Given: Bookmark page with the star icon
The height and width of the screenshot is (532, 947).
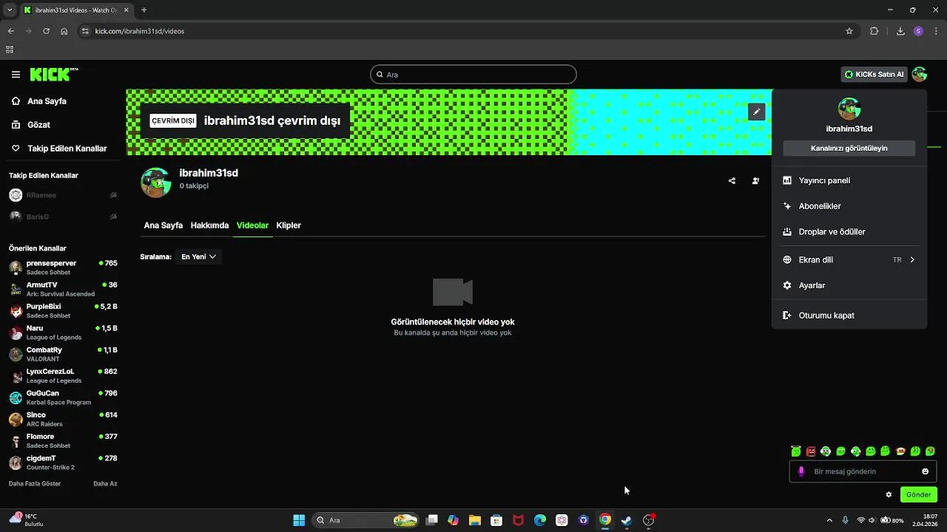Looking at the screenshot, I should pos(849,31).
